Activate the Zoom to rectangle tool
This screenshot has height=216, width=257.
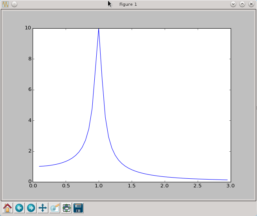tap(55, 208)
